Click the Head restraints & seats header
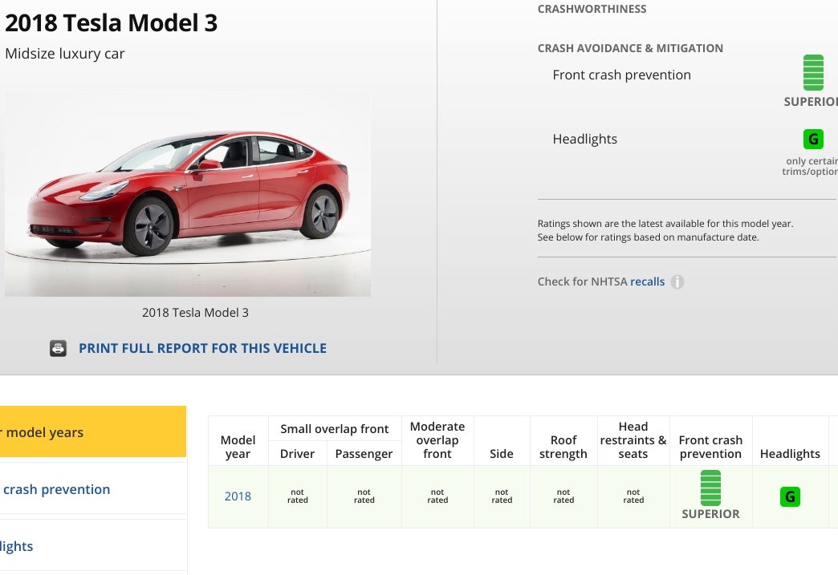This screenshot has width=838, height=575. [633, 440]
